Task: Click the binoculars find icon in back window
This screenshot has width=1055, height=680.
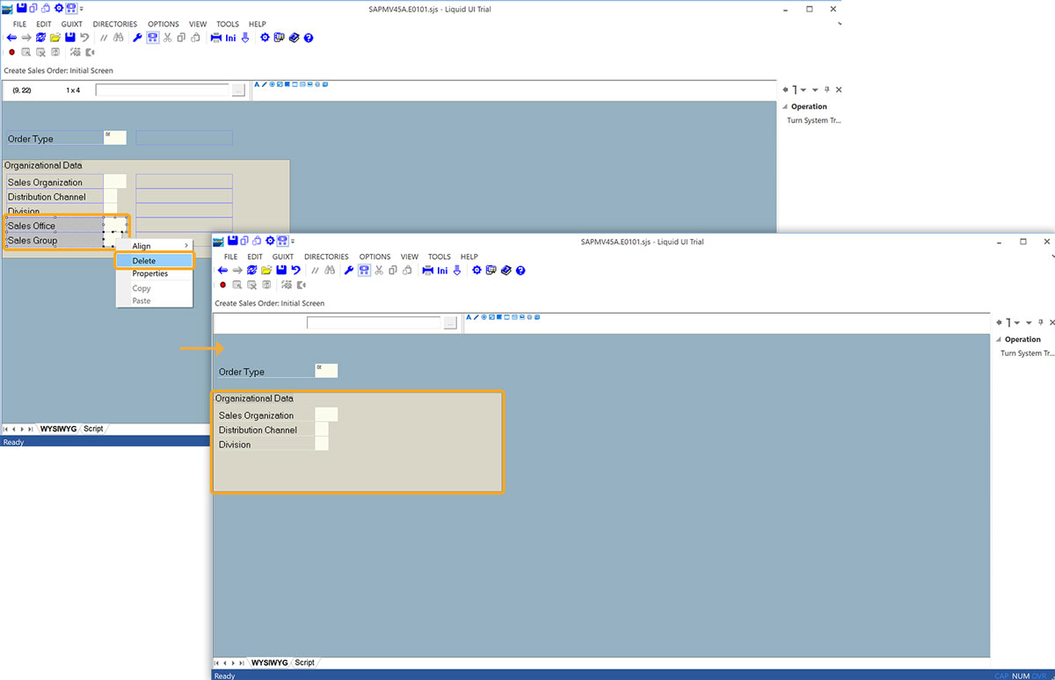Action: tap(119, 38)
